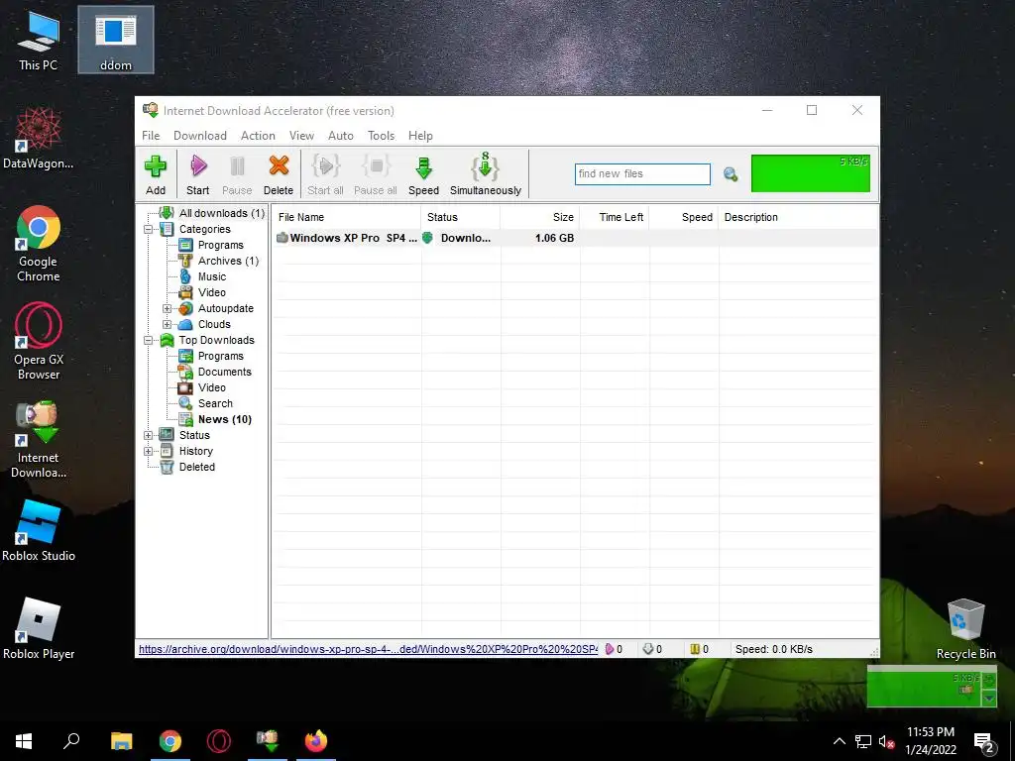Select the This PC desktop icon
The height and width of the screenshot is (761, 1015).
coord(39,40)
